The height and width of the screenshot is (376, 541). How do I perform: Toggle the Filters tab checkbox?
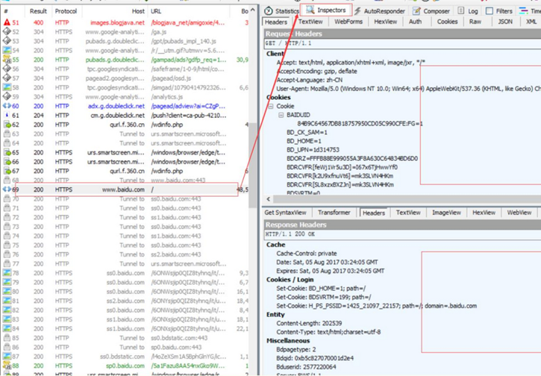point(490,11)
